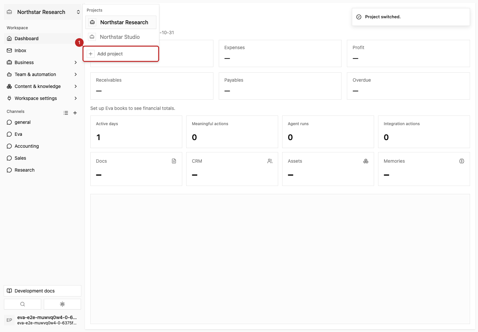
Task: Click the Meaningful actions stat card
Action: pos(232,132)
